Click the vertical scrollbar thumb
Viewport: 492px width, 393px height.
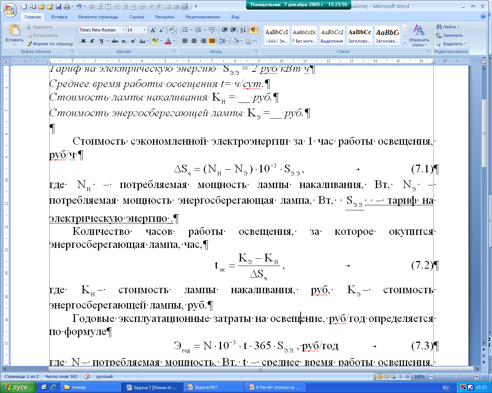[484, 132]
